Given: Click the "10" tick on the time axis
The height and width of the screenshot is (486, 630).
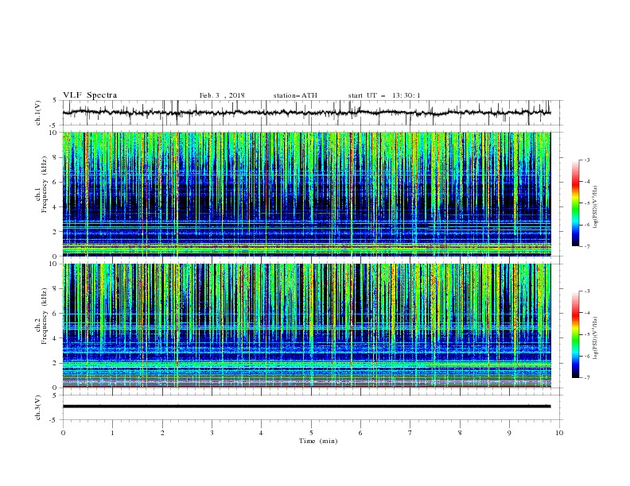Looking at the screenshot, I should pyautogui.click(x=559, y=433).
